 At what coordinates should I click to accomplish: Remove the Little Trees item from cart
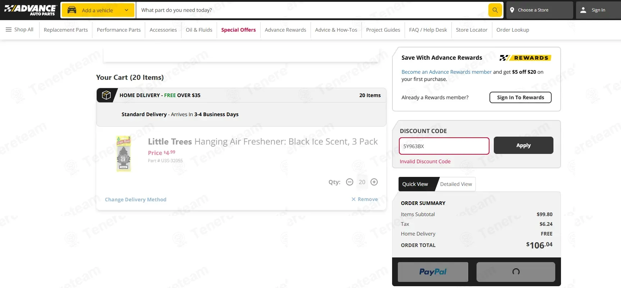[364, 199]
